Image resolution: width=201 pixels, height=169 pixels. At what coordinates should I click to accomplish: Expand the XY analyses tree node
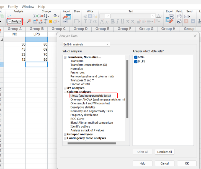[65, 88]
